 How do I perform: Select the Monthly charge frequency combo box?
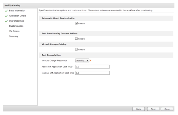point(82,60)
